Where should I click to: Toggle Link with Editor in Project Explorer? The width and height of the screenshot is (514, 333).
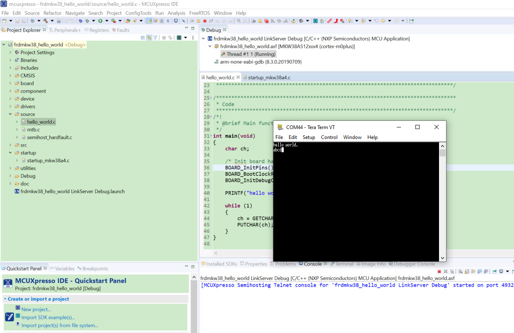tap(149, 38)
